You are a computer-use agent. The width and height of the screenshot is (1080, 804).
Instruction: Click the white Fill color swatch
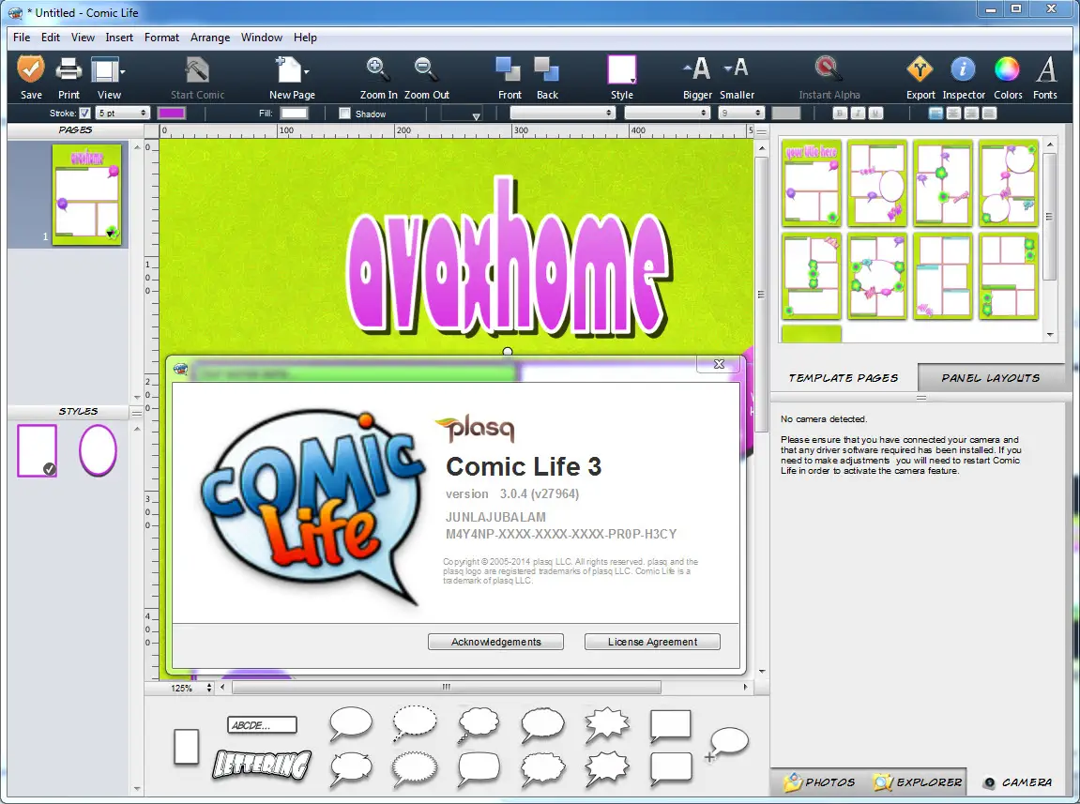coord(294,113)
